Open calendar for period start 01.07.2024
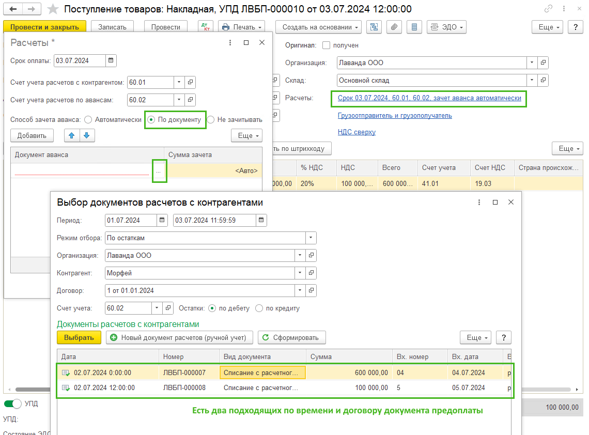589x435 pixels. click(x=162, y=220)
